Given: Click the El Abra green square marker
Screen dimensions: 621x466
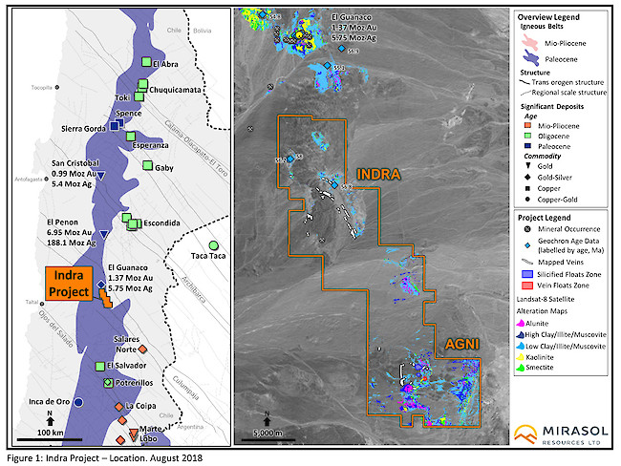Looking at the screenshot, I should (145, 61).
